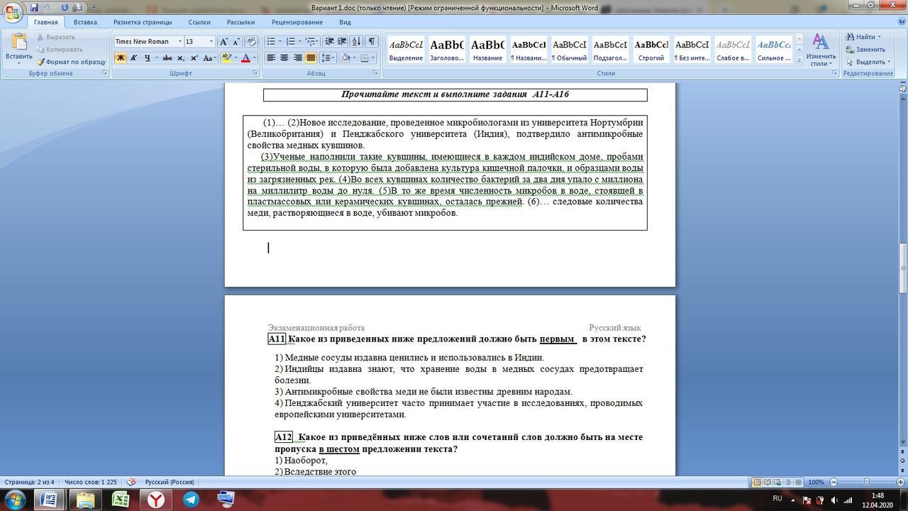Open Replace (Заменить) dialog

coord(865,49)
